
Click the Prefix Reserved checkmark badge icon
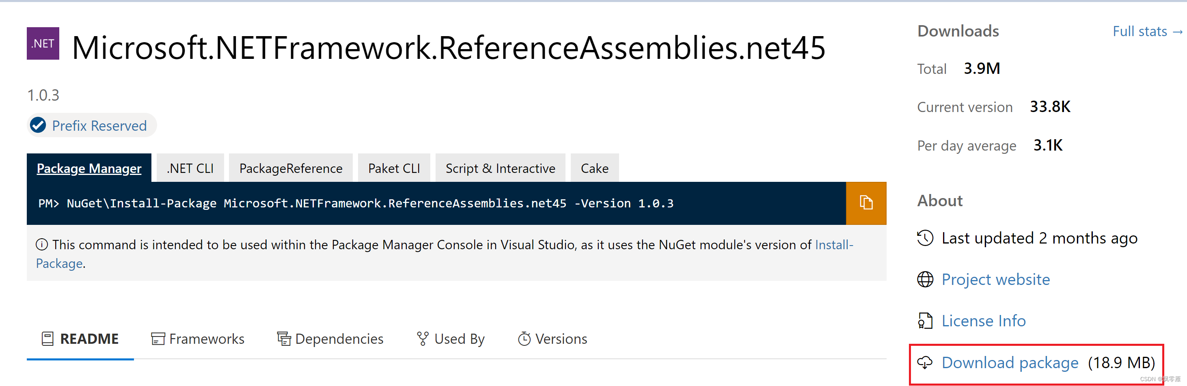(x=38, y=125)
